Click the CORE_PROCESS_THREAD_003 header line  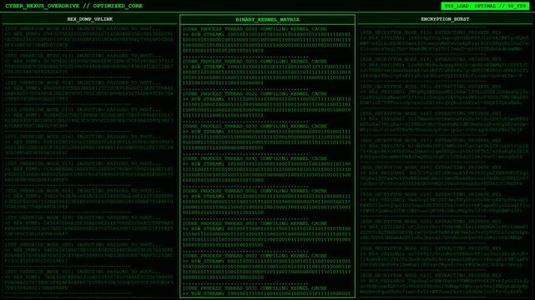coord(255,288)
